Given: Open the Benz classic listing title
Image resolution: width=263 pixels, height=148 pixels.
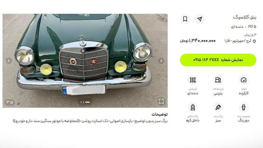Looking at the screenshot, I should coord(245,17).
